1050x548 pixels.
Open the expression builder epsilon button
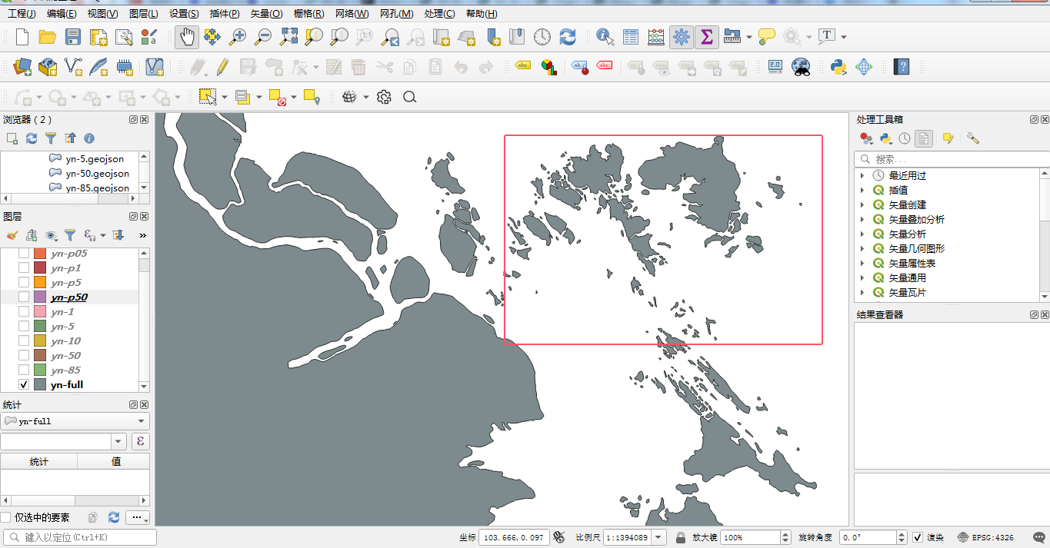click(141, 441)
